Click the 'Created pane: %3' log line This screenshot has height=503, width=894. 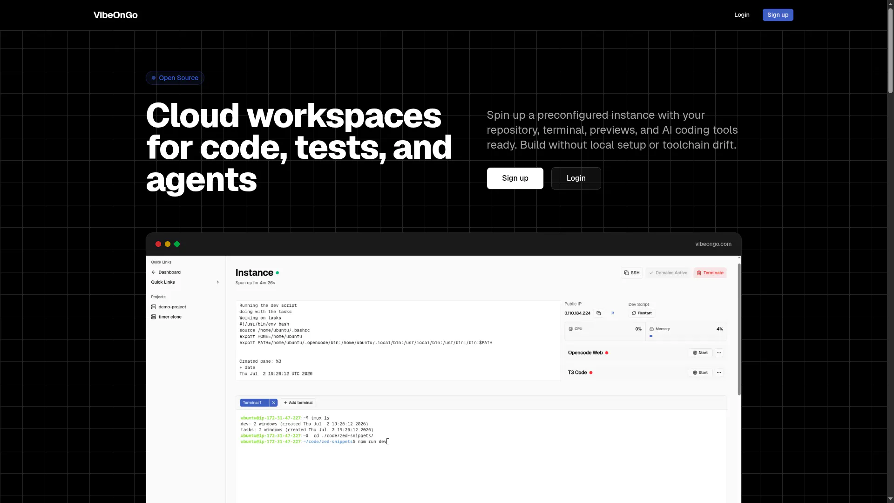tap(260, 361)
